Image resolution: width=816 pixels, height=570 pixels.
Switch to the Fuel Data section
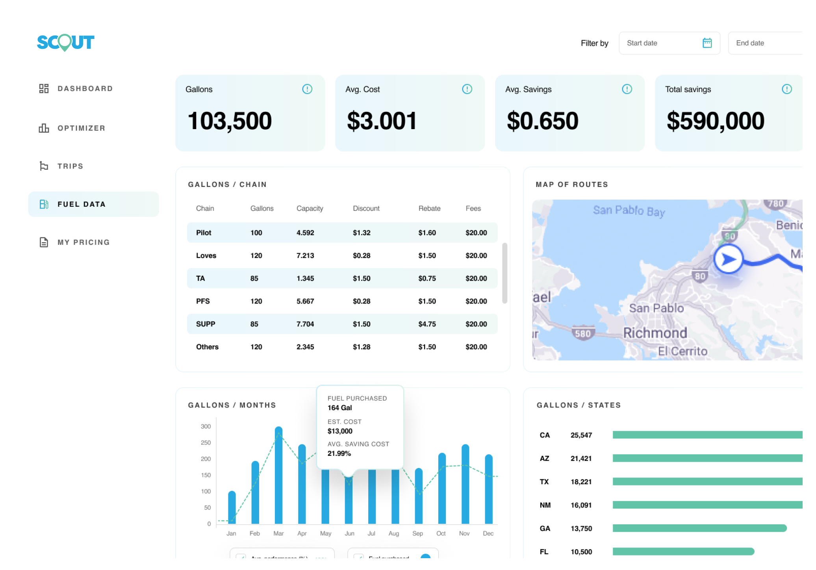pos(81,204)
